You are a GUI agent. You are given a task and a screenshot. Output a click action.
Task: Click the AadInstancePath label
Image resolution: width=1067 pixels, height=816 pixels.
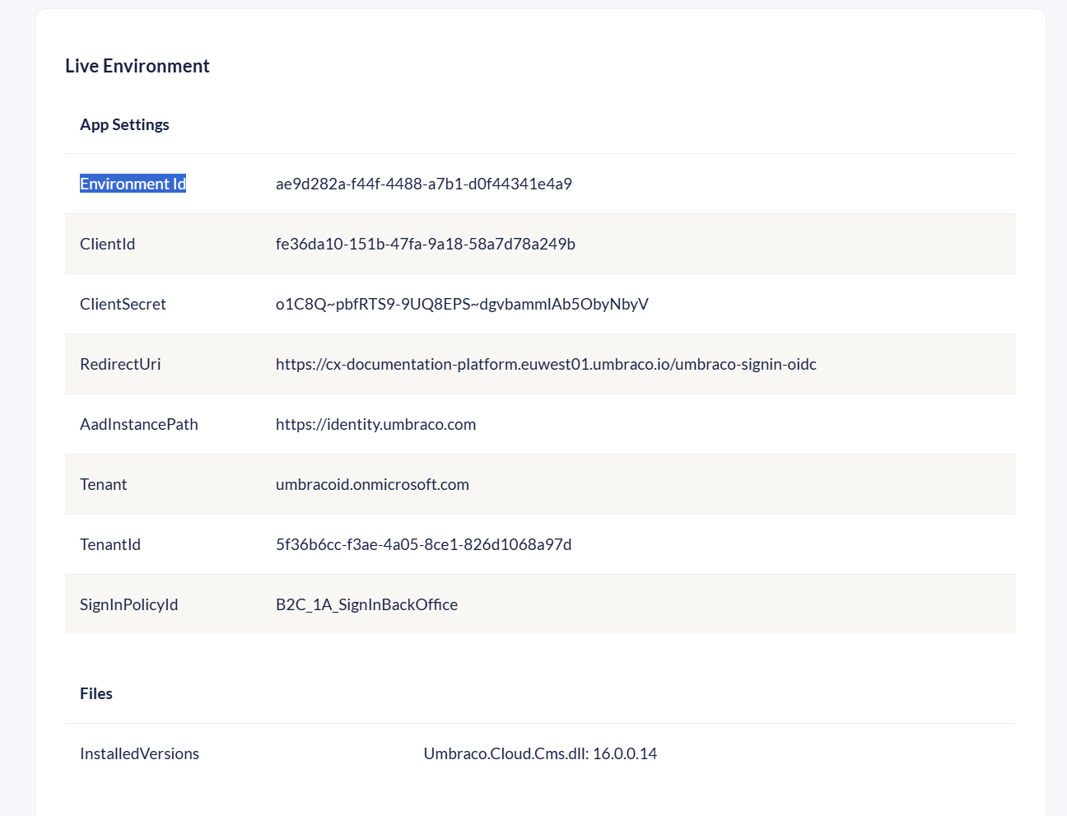(x=138, y=424)
